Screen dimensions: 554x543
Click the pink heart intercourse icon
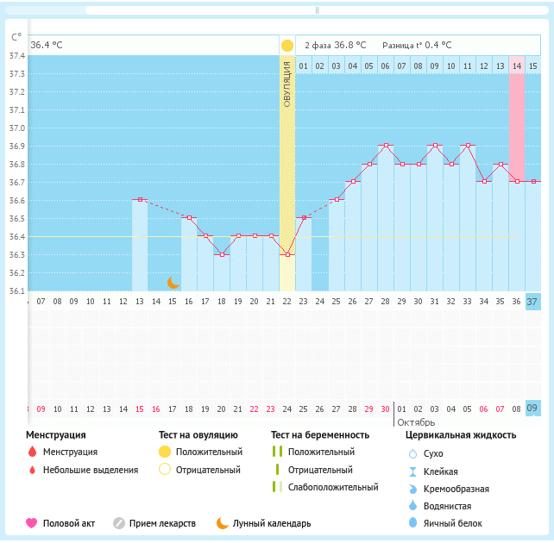(x=32, y=523)
